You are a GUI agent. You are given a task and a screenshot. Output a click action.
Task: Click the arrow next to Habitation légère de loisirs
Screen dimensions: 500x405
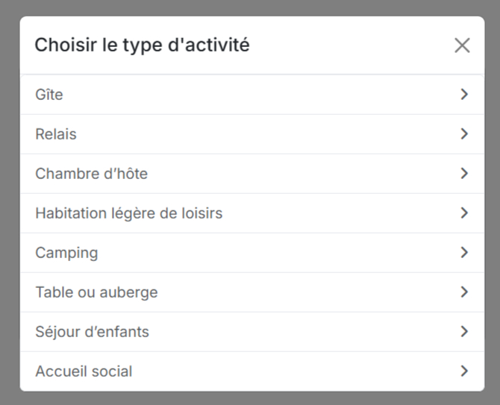(x=464, y=213)
